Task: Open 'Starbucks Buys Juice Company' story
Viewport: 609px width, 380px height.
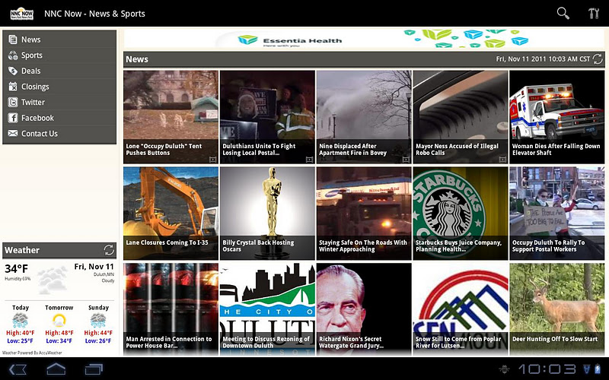Action: pyautogui.click(x=461, y=214)
